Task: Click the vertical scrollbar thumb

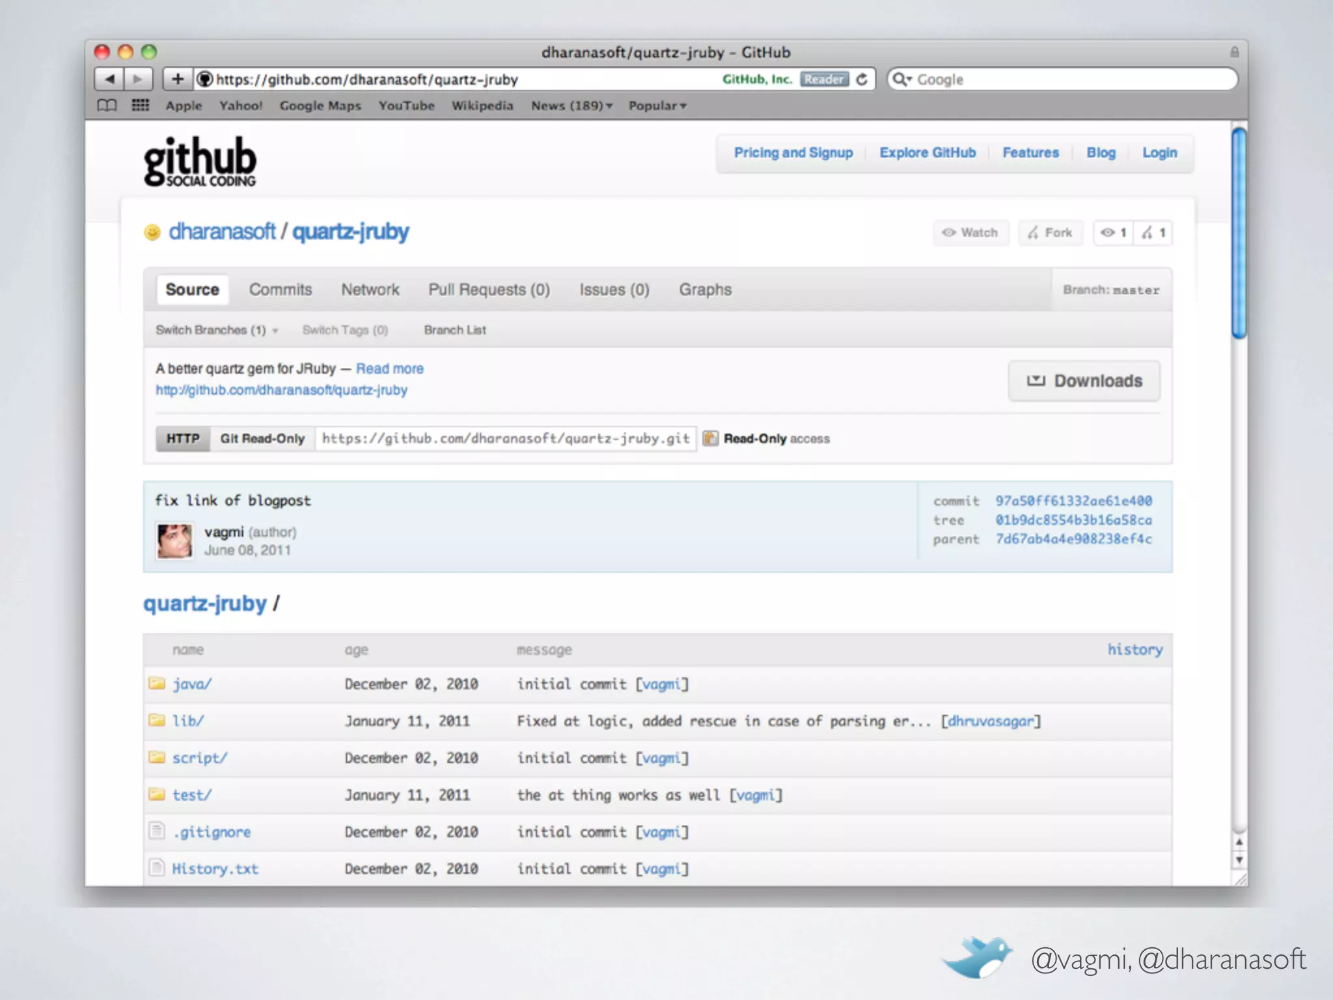Action: (1239, 233)
